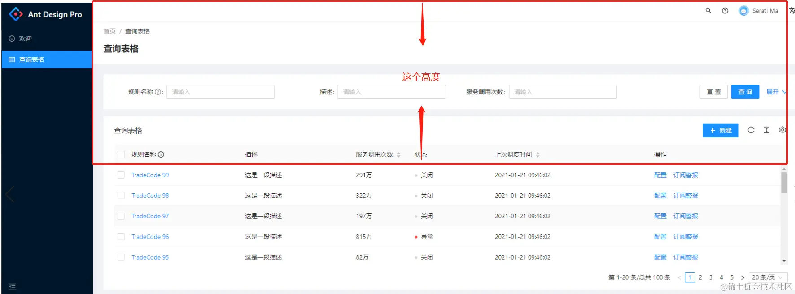Open the language switch icon
This screenshot has height=294, width=795.
tap(792, 11)
